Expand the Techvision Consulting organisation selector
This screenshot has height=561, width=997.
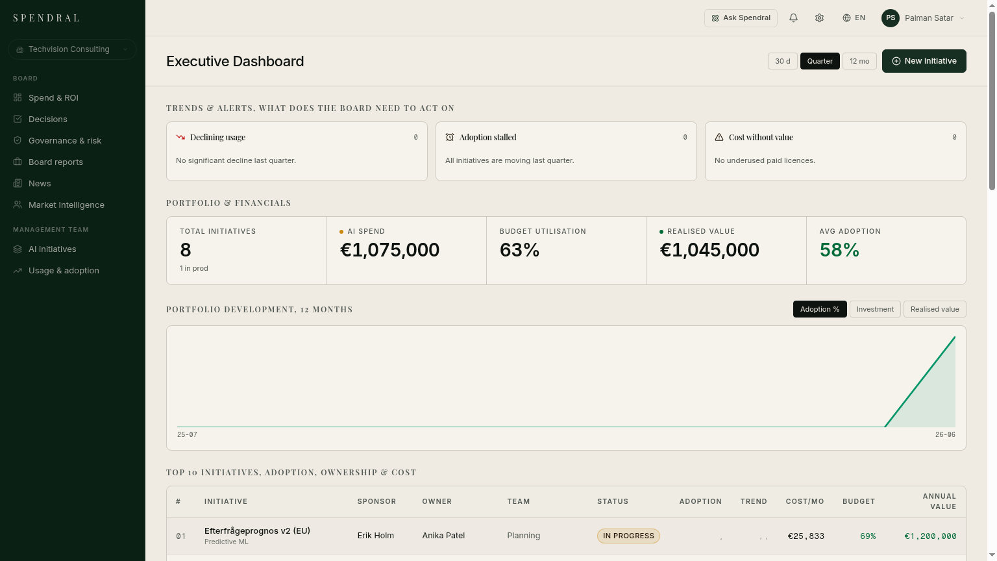(x=72, y=49)
